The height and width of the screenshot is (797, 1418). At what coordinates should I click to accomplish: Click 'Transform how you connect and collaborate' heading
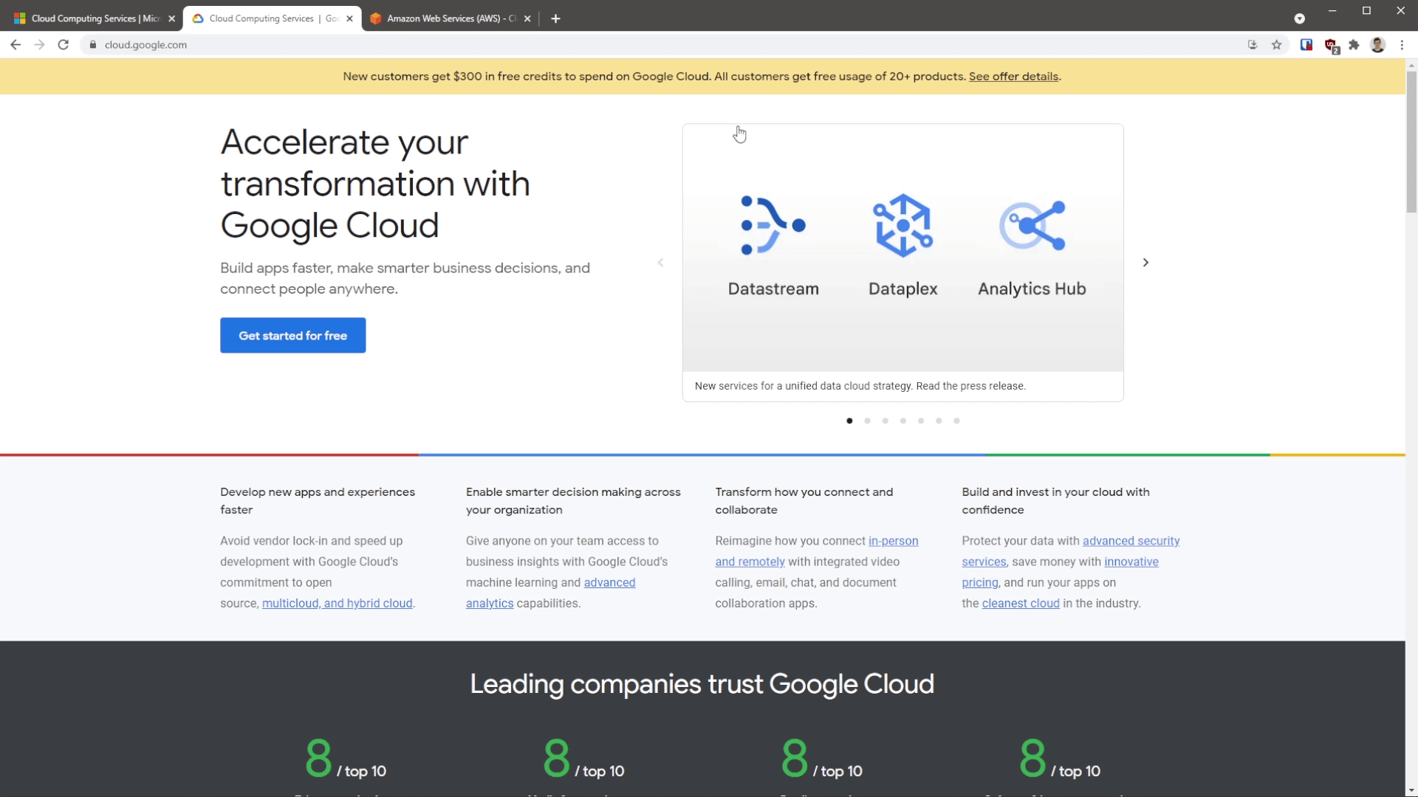click(804, 501)
